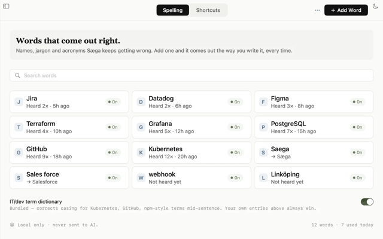Open the three-dot more options menu
The height and width of the screenshot is (239, 383).
[x=317, y=10]
